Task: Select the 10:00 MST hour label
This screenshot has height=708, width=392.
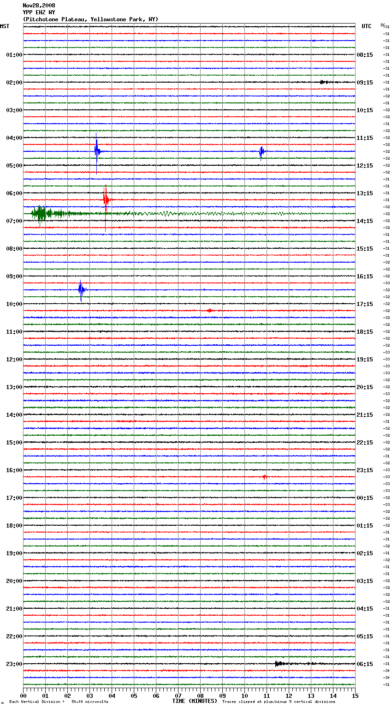Action: tap(14, 304)
